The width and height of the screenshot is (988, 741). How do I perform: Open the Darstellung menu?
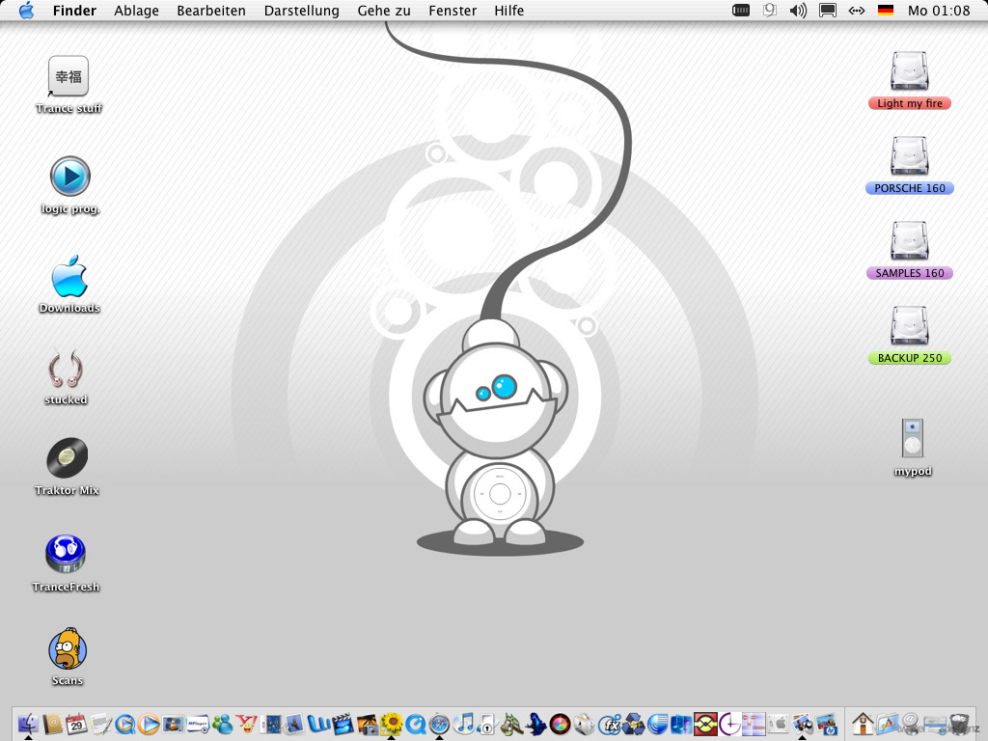302,11
